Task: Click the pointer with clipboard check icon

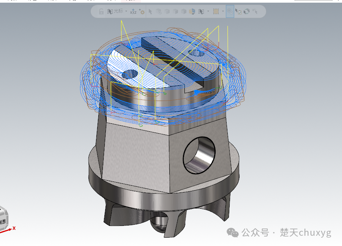Action: tap(238, 11)
